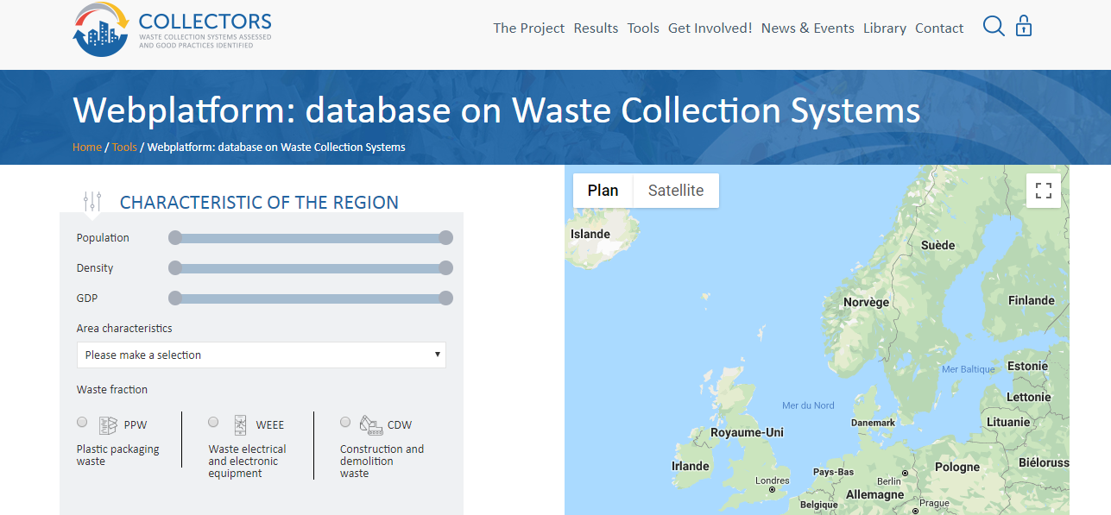The image size is (1111, 515).
Task: Click the Population range slider handle
Action: [175, 237]
